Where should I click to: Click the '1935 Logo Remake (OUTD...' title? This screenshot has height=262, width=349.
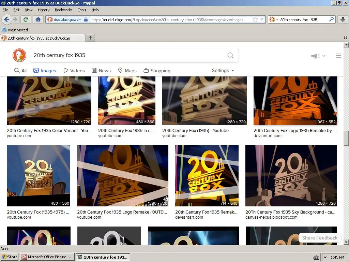click(x=122, y=212)
